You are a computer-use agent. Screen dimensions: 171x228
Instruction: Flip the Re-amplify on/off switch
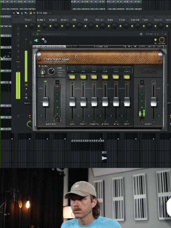click(43, 72)
